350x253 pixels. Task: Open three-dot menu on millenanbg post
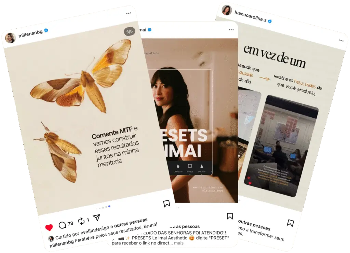click(129, 13)
